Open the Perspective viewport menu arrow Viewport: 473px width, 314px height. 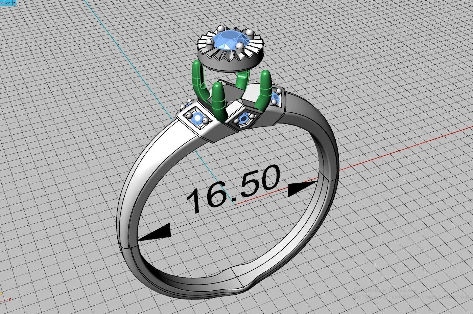coord(14,2)
